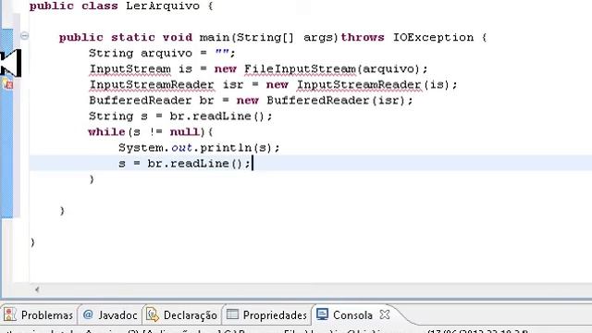Screen dimensions: 592x333
Task: Click the class name LerArquivo
Action: (x=163, y=6)
